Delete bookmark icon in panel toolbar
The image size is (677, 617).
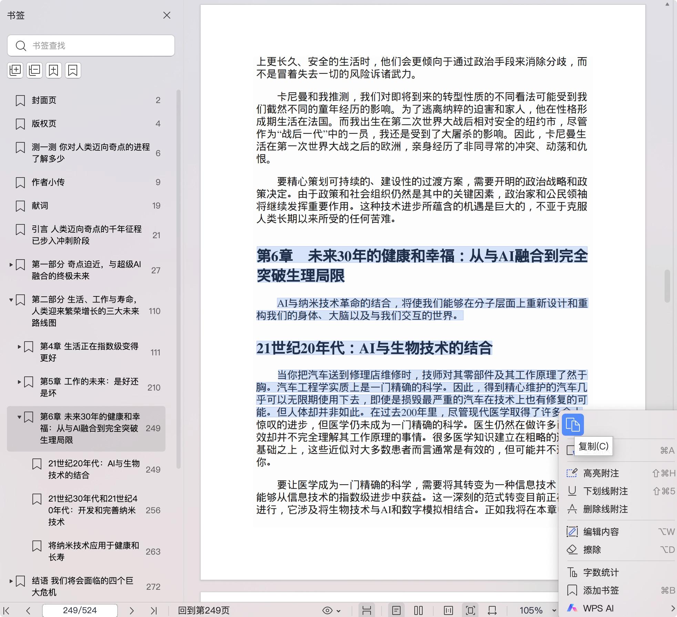tap(73, 70)
